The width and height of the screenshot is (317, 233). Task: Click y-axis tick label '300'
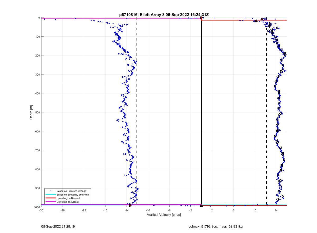click(x=38, y=75)
